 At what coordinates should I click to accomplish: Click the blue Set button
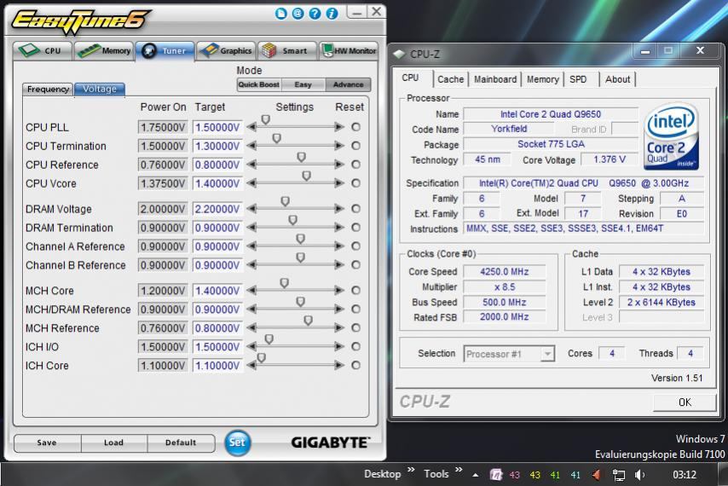pyautogui.click(x=237, y=443)
